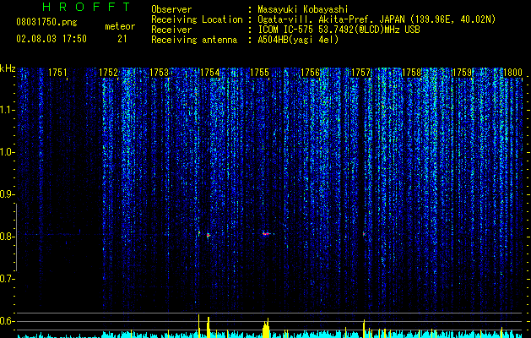This screenshot has height=338, width=531.
Task: Select the file name 08031750.png
Action: (46, 23)
